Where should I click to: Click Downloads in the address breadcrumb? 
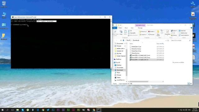tap(136, 40)
